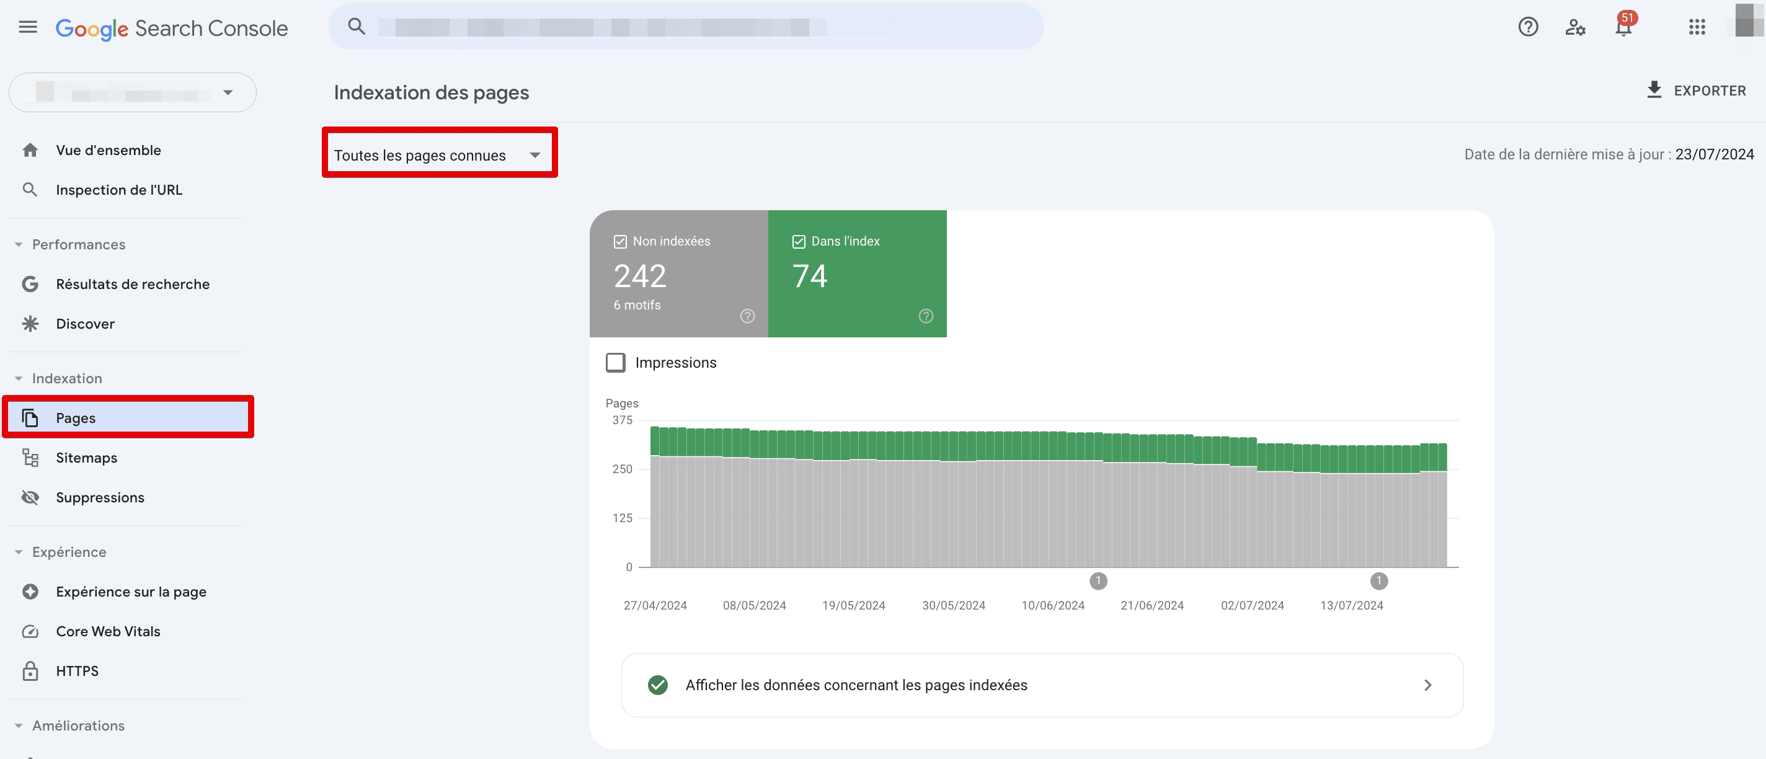Click the timeline marker on 10/06/2024

[1098, 581]
